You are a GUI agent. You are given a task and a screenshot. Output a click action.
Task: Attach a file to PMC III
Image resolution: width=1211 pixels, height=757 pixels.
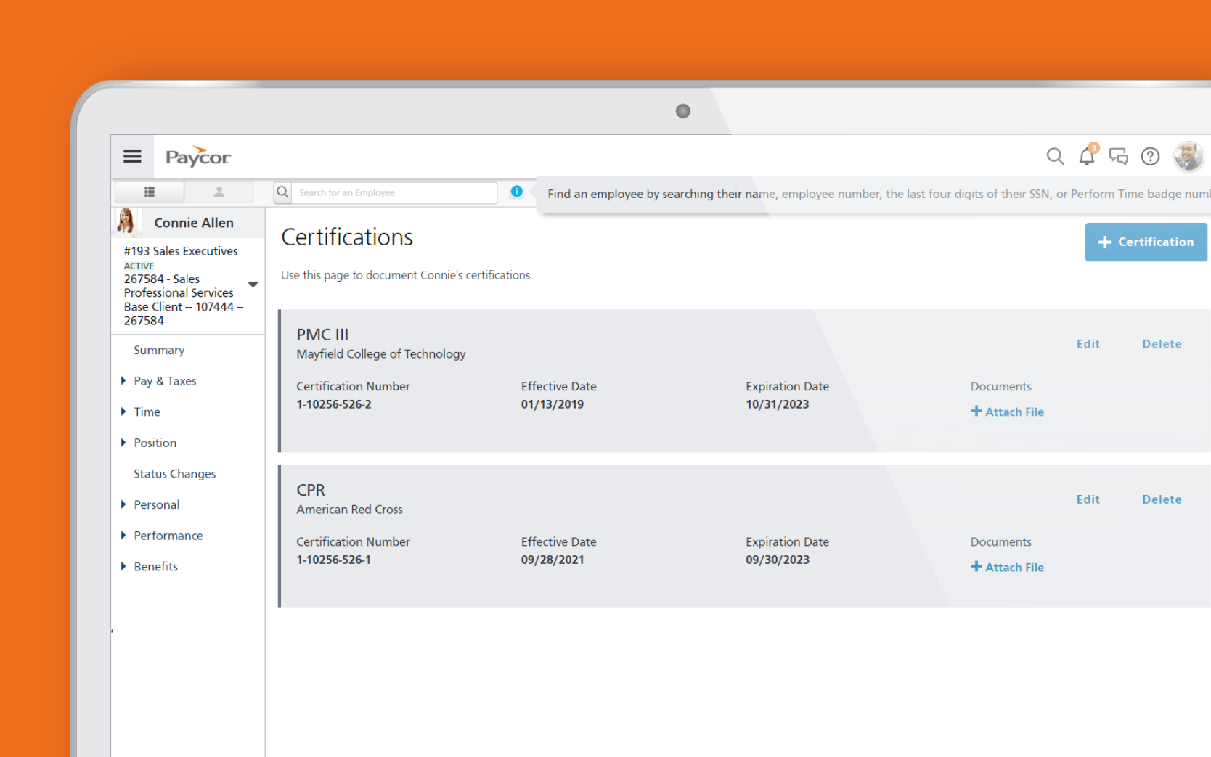[1007, 412]
